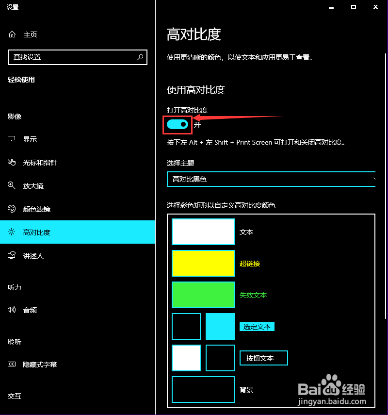The height and width of the screenshot is (415, 388).
Task: Click the Color filters palette icon
Action: (x=11, y=209)
